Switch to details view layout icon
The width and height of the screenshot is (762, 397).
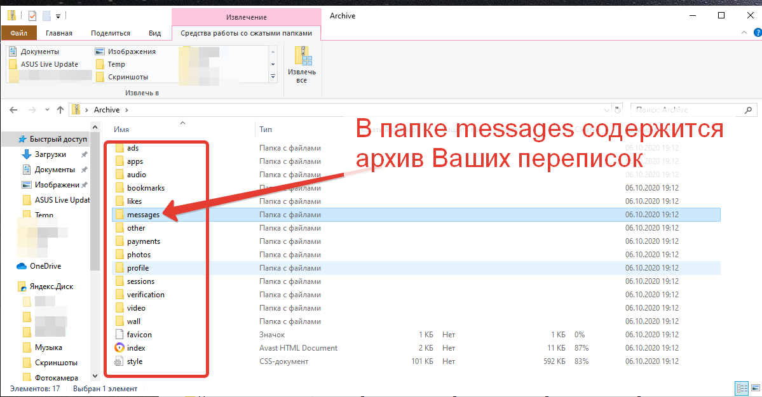742,387
